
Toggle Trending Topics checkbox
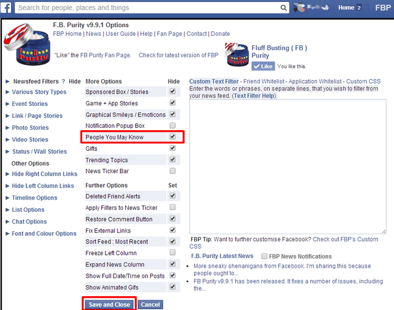(x=173, y=160)
